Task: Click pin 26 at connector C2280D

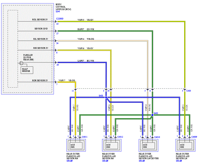Action: (58, 65)
